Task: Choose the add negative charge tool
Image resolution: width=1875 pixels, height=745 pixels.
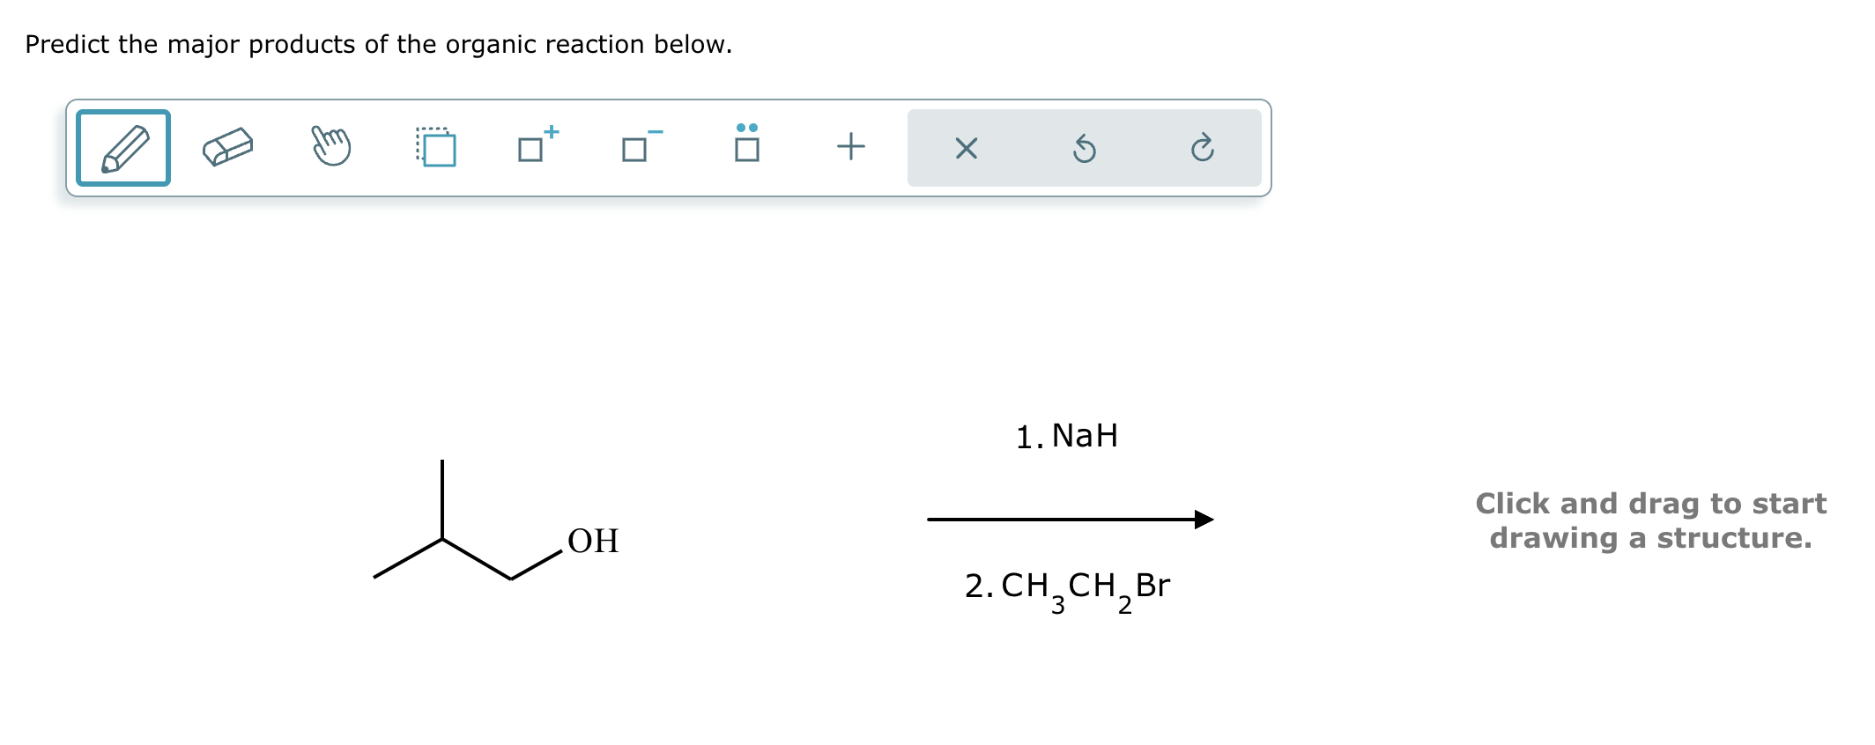Action: [x=636, y=148]
